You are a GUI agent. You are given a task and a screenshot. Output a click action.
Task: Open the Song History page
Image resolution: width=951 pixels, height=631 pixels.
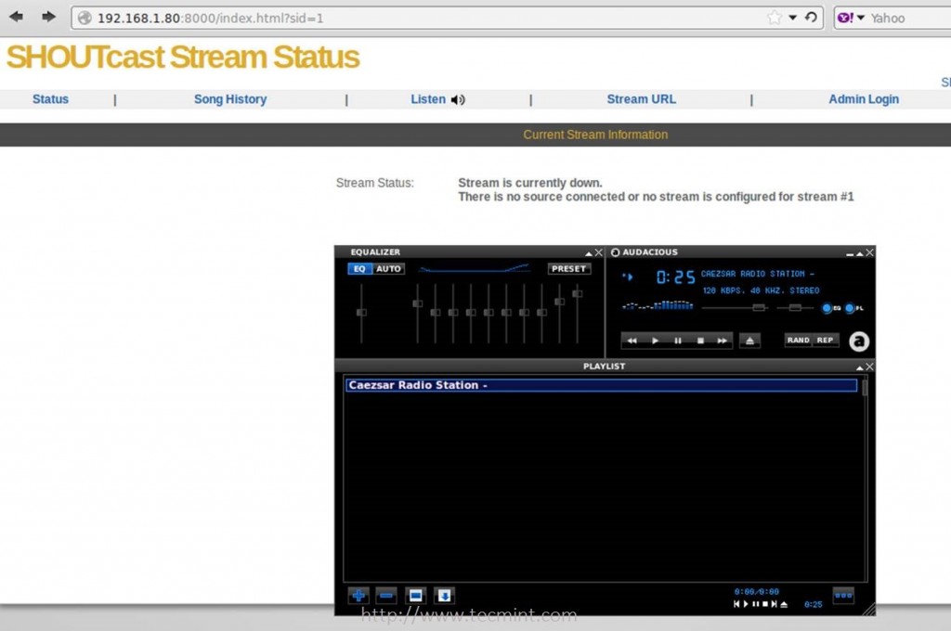[x=230, y=99]
